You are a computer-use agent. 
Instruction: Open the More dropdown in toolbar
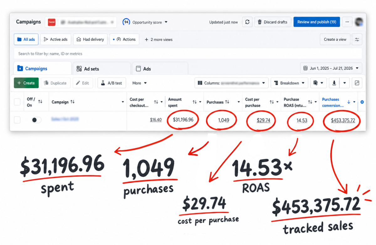click(x=139, y=83)
